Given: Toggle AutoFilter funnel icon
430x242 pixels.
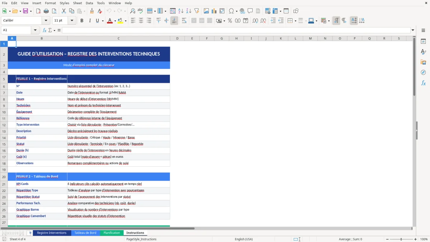Looking at the screenshot, I should point(196,11).
